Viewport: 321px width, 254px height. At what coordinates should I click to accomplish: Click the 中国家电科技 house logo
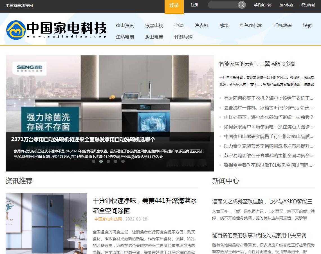point(56,30)
